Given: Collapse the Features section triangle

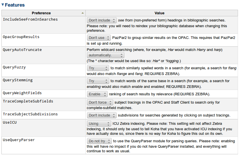Looking at the screenshot, I should click(3, 5).
